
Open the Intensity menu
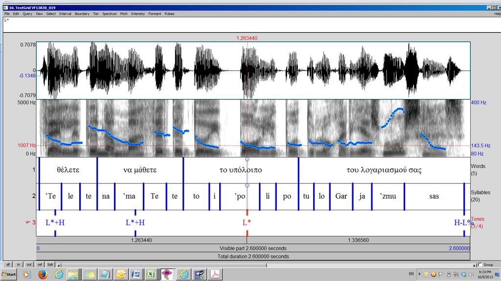(x=138, y=14)
